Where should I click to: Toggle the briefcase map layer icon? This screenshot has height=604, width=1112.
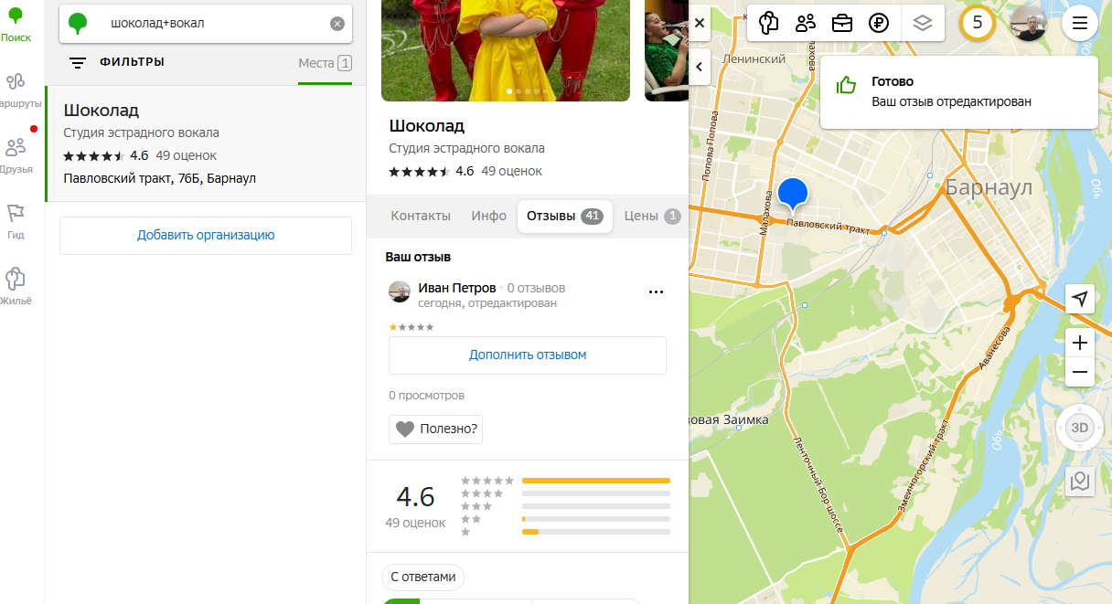[x=842, y=24]
